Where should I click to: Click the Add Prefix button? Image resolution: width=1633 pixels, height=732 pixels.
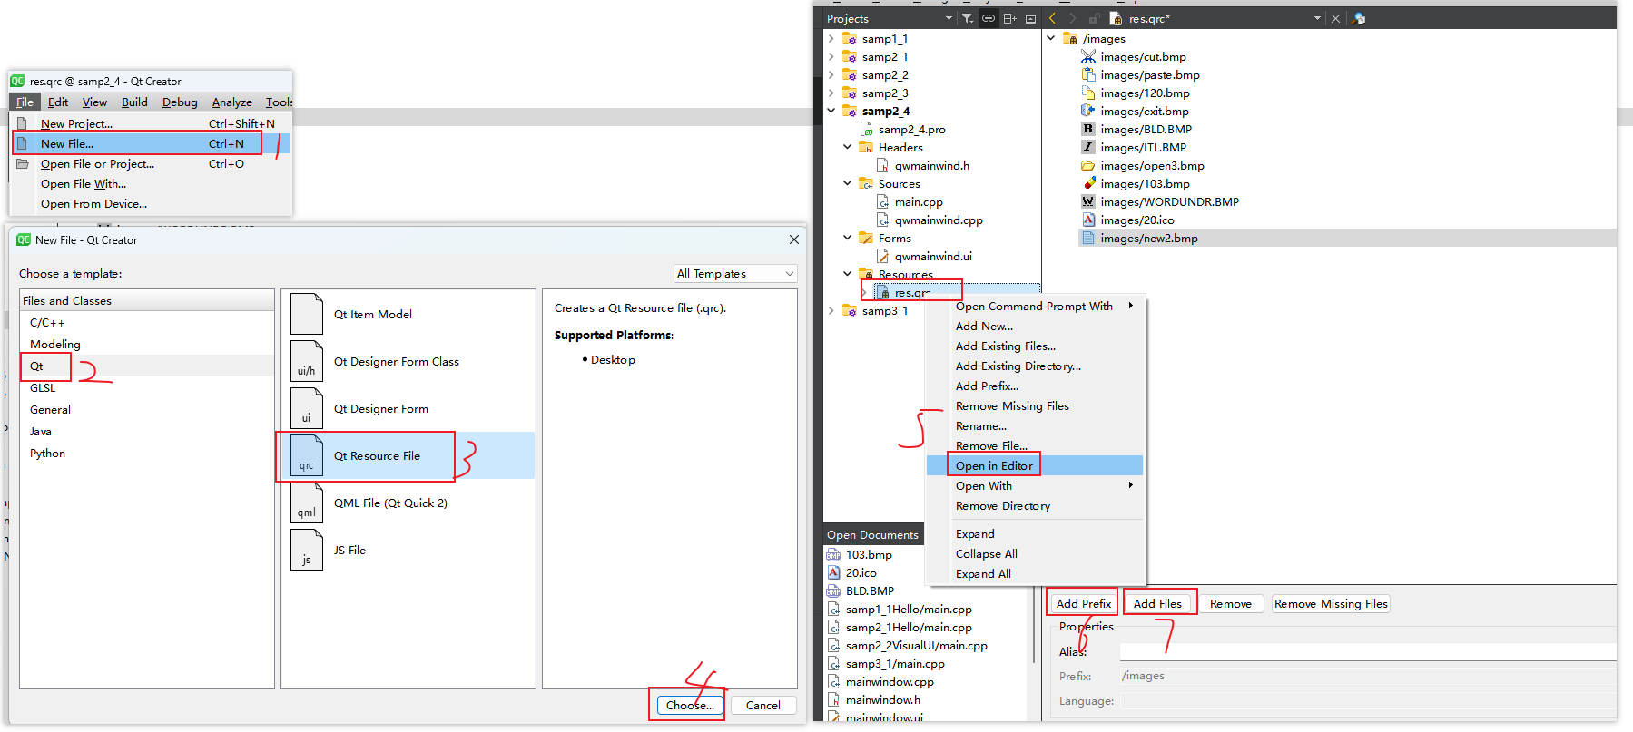[x=1083, y=604]
